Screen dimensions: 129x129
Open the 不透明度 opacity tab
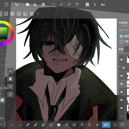coord(123,23)
